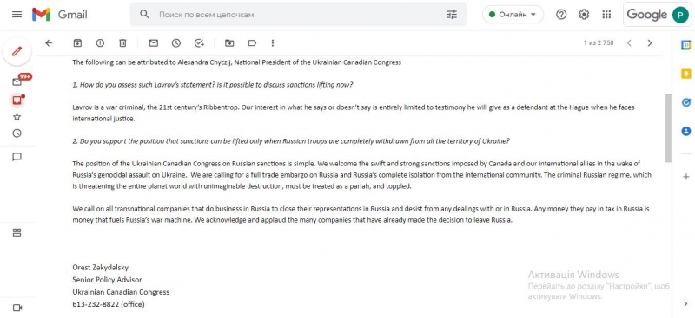This screenshot has width=695, height=318.
Task: Open the main menu hamburger icon
Action: [17, 15]
